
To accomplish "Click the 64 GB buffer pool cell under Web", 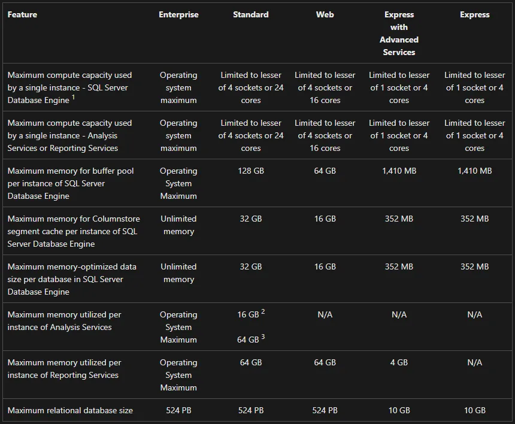I will pos(325,171).
